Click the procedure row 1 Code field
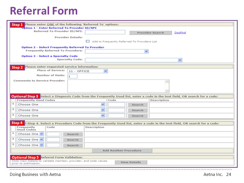 53,134
